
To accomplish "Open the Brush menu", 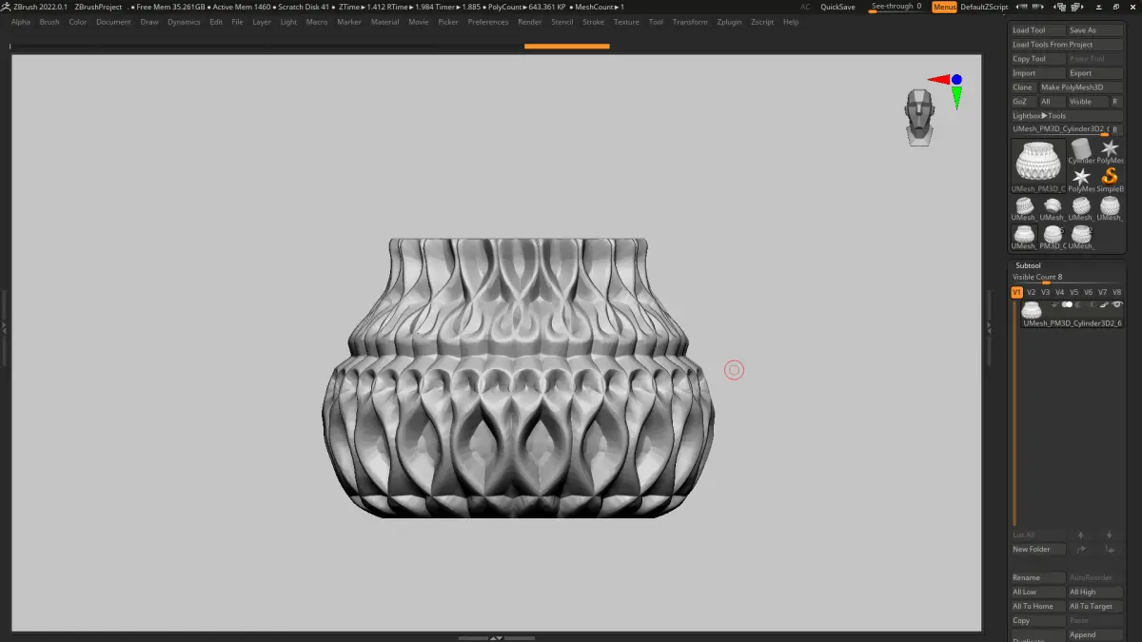I will tap(49, 22).
